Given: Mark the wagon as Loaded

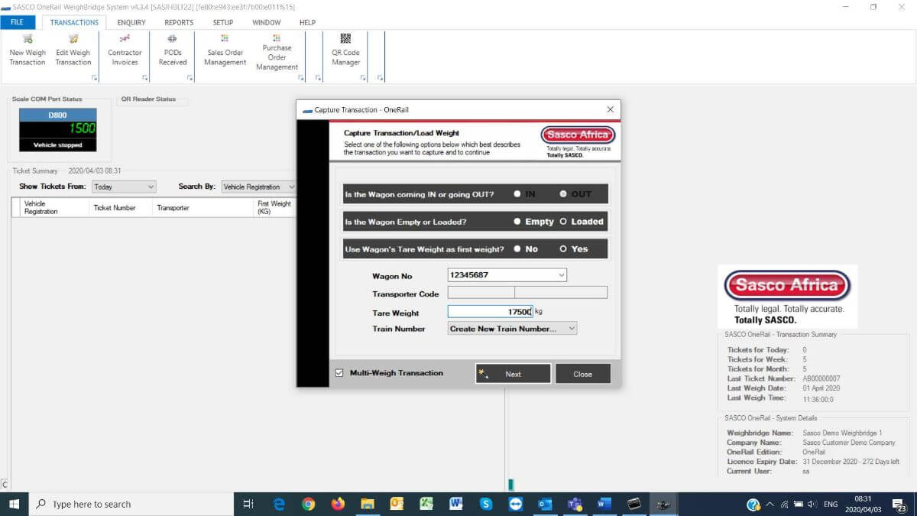Looking at the screenshot, I should point(582,222).
